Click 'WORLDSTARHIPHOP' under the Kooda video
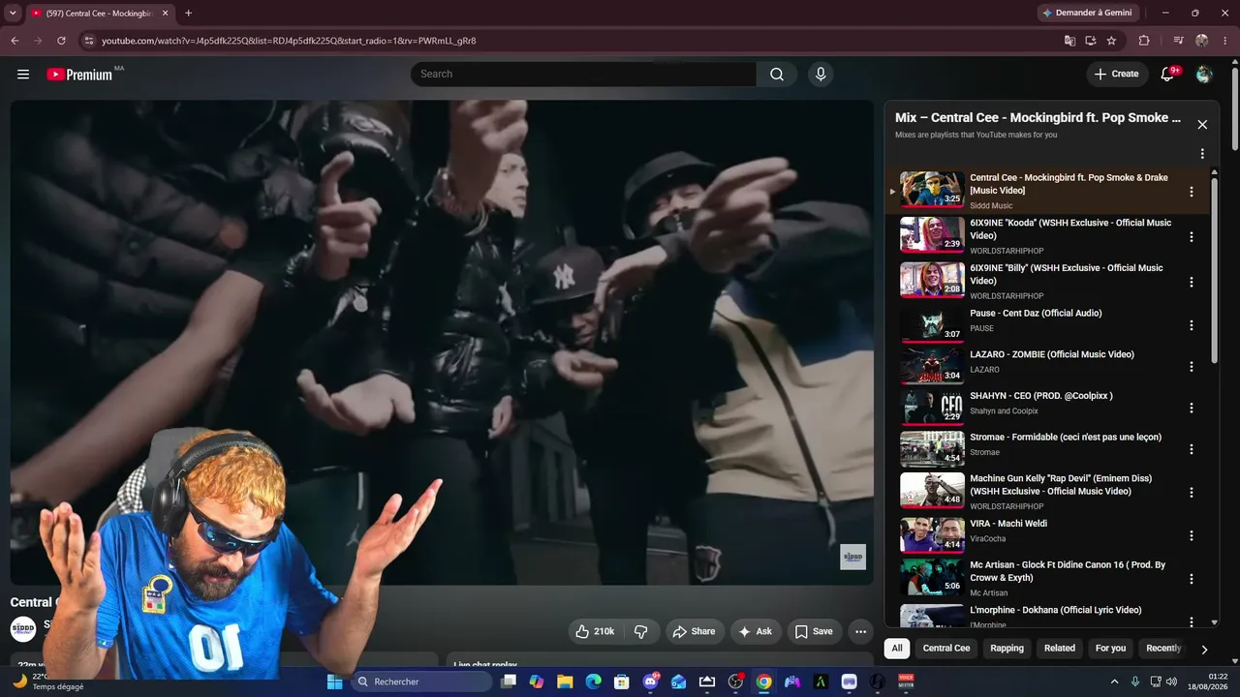The height and width of the screenshot is (697, 1240). pos(1007,251)
